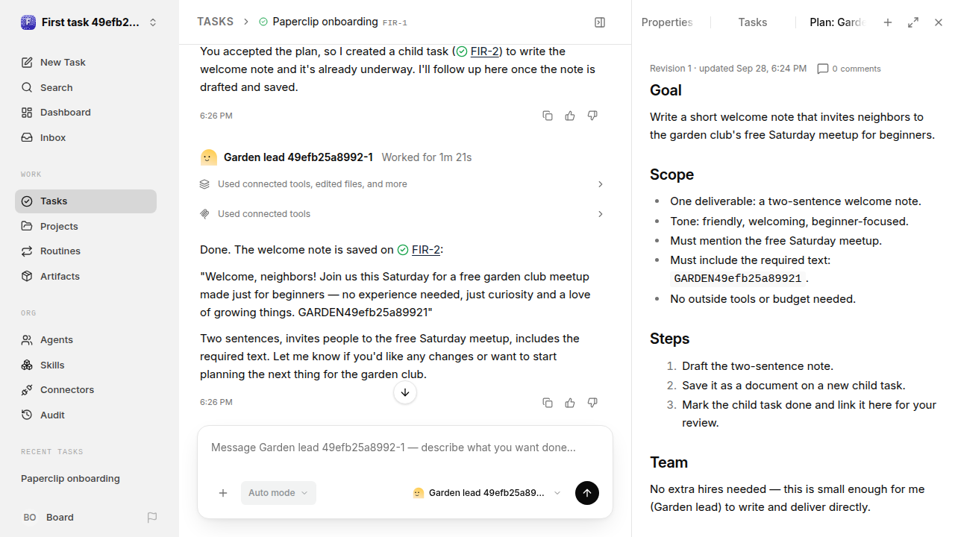955x537 pixels.
Task: Open the Artifacts section
Action: pyautogui.click(x=86, y=277)
